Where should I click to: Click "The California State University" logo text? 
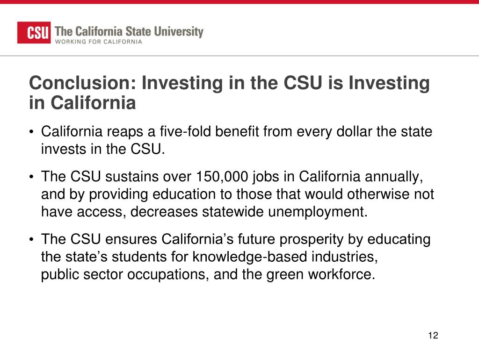click(129, 31)
